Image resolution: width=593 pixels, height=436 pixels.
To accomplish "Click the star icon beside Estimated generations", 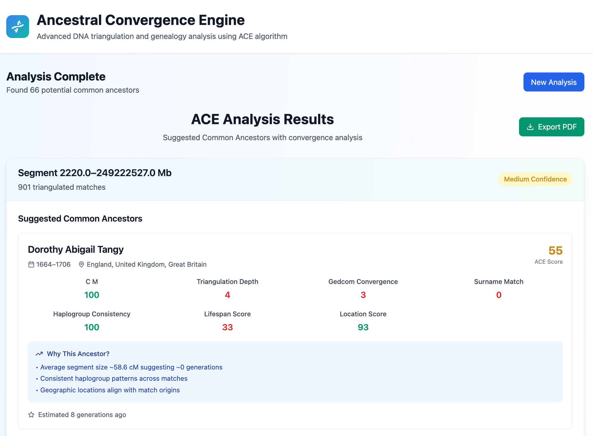I will click(31, 415).
